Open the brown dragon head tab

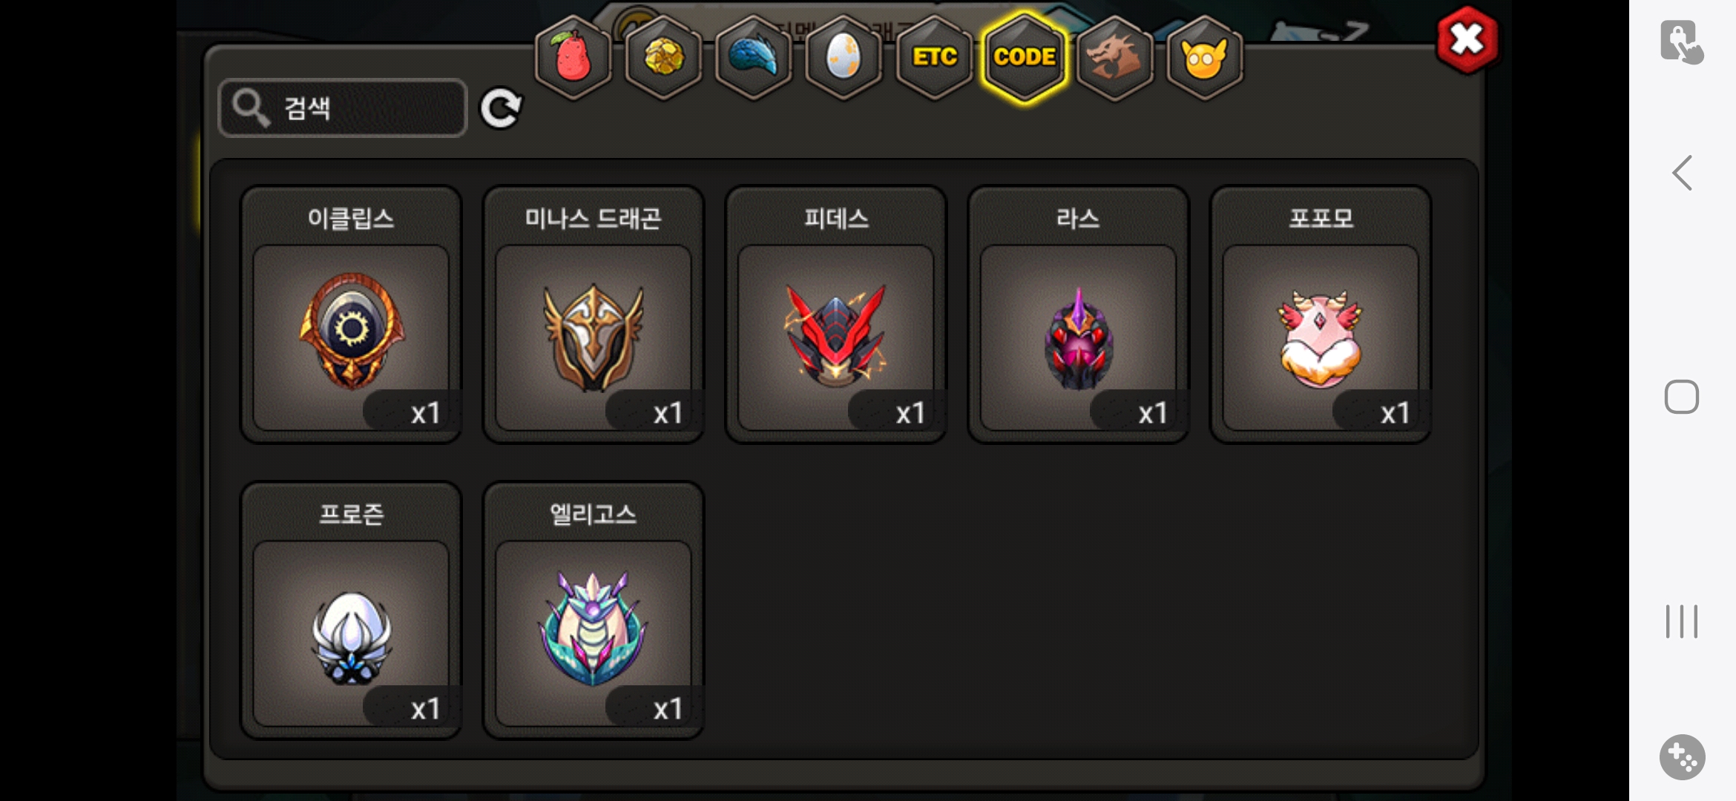pos(1114,57)
